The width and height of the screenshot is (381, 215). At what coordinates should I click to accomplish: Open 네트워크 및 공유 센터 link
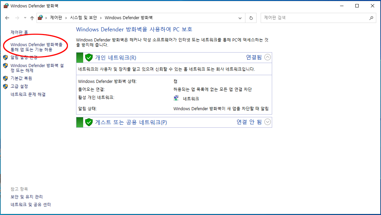tap(31, 205)
